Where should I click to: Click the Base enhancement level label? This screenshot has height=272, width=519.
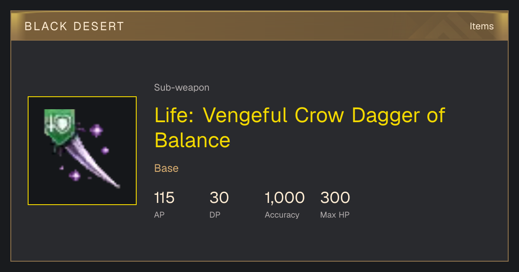pos(167,168)
